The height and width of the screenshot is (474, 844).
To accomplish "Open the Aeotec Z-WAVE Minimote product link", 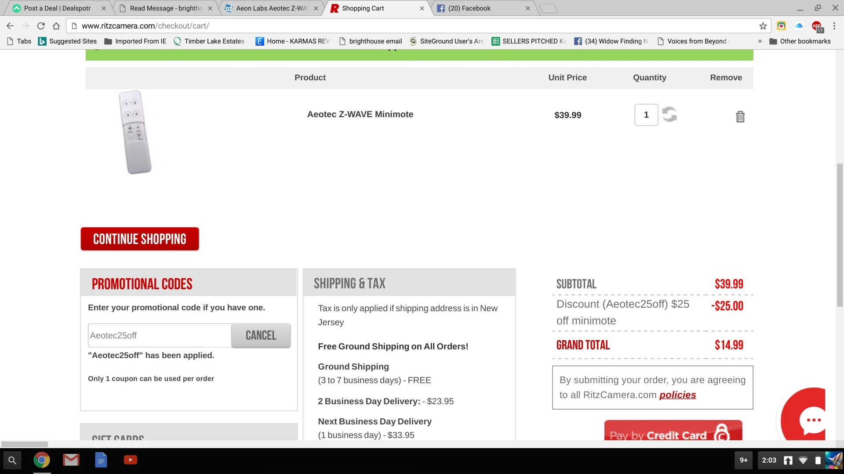I will click(360, 114).
